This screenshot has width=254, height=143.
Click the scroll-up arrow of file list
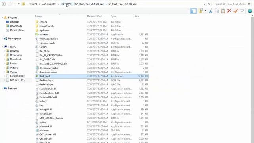click(x=252, y=15)
